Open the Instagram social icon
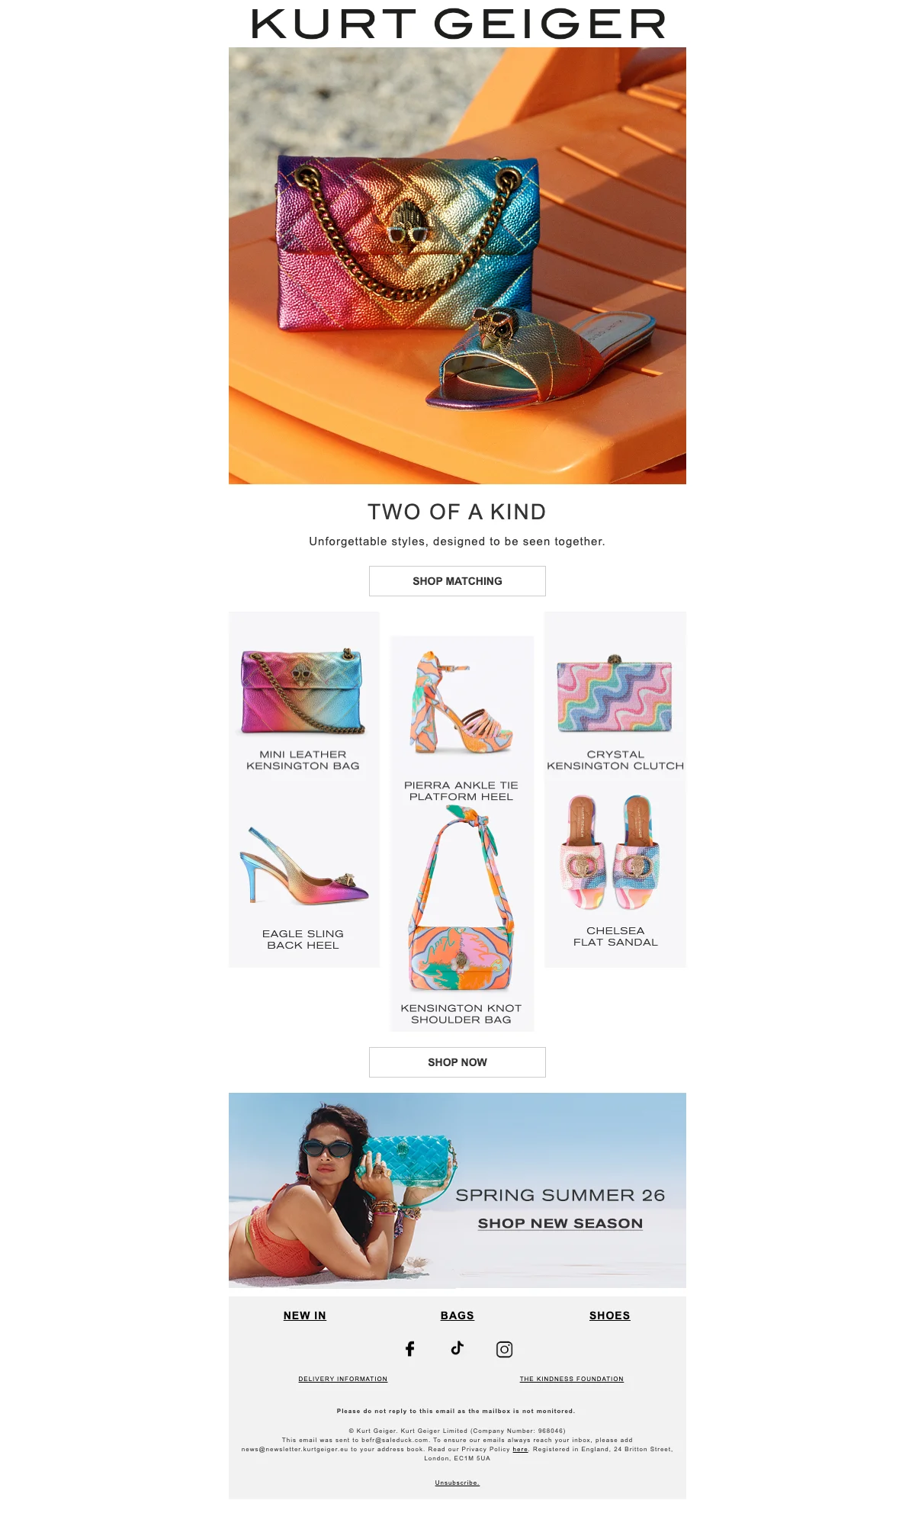 coord(505,1349)
